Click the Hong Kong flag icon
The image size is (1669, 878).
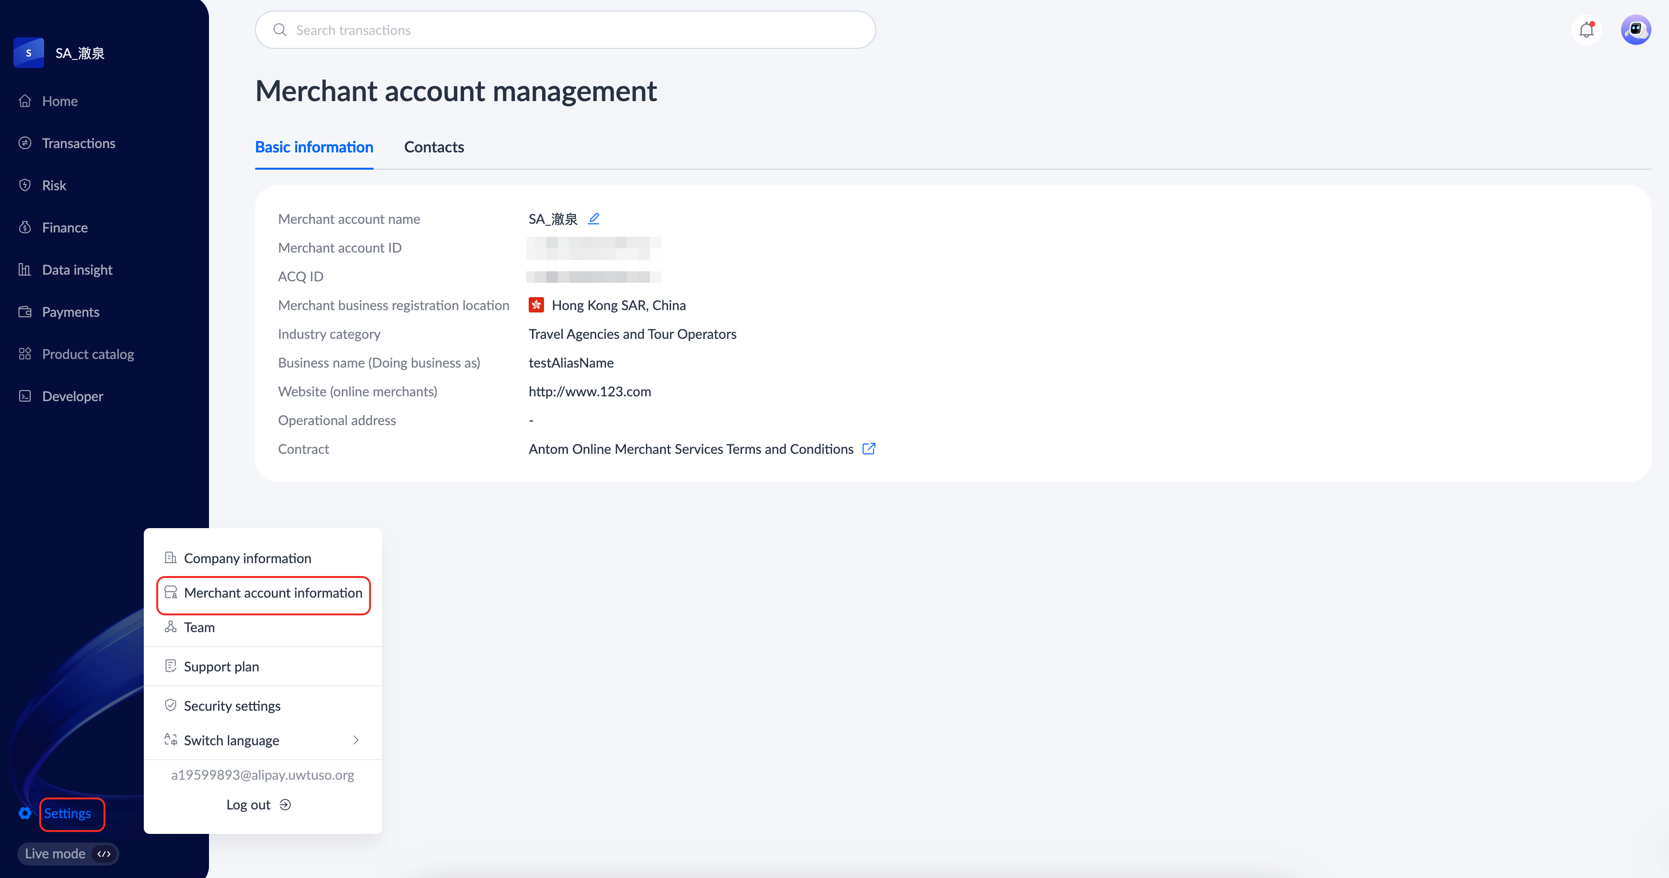coord(536,305)
